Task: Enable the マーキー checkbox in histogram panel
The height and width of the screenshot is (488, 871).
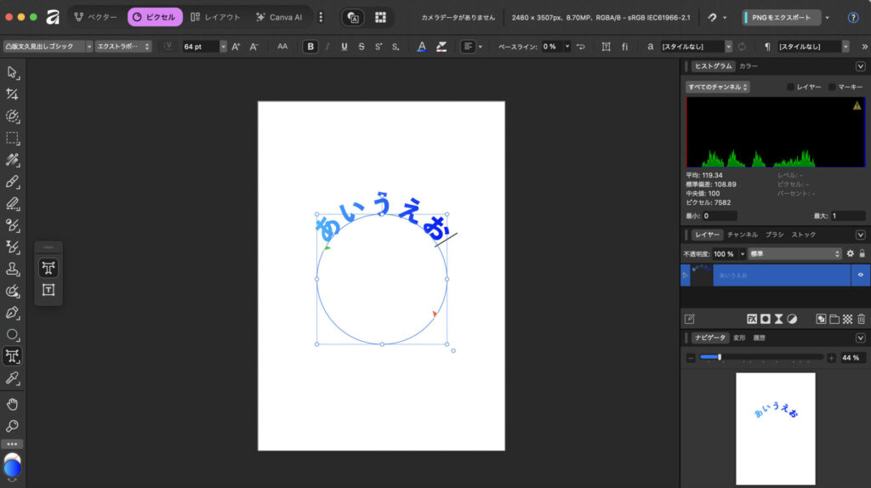Action: pyautogui.click(x=832, y=87)
